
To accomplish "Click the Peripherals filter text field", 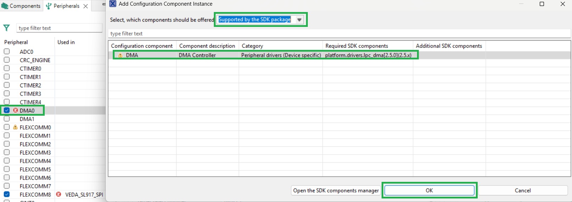I will [59, 28].
